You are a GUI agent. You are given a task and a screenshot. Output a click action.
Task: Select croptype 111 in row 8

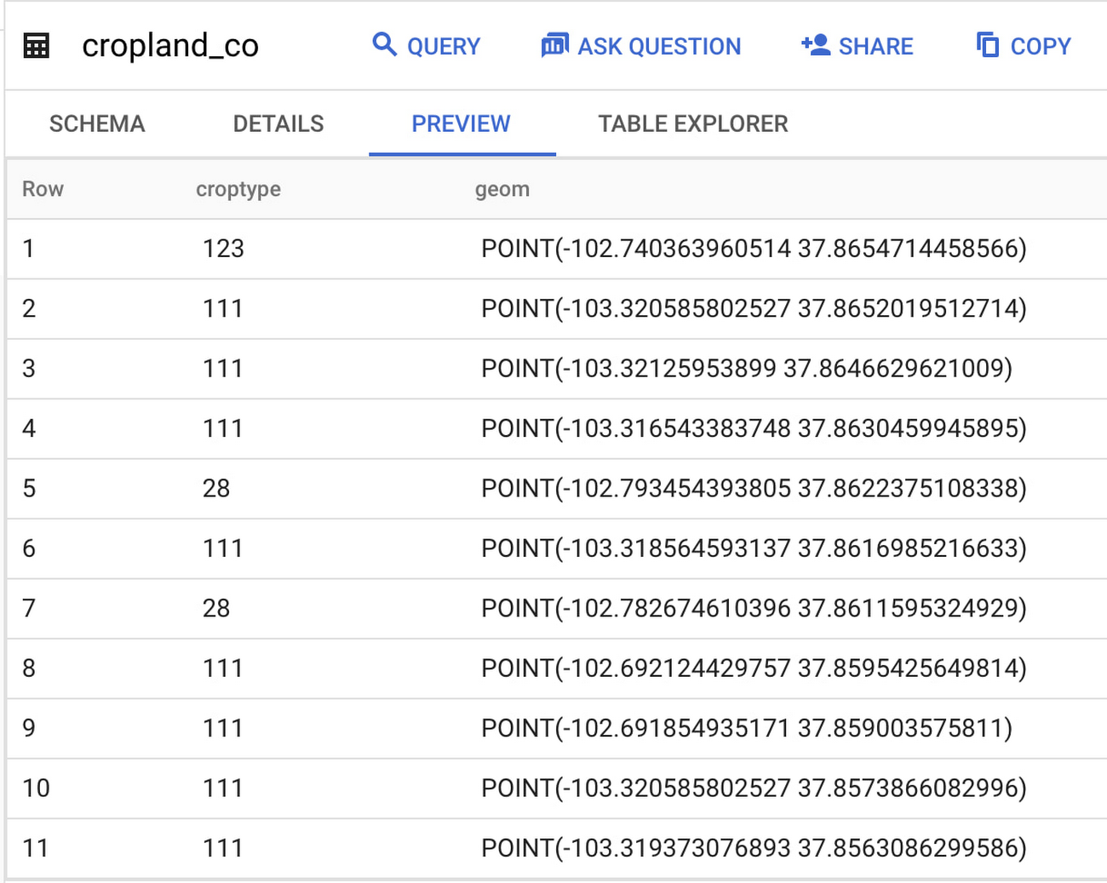point(223,668)
